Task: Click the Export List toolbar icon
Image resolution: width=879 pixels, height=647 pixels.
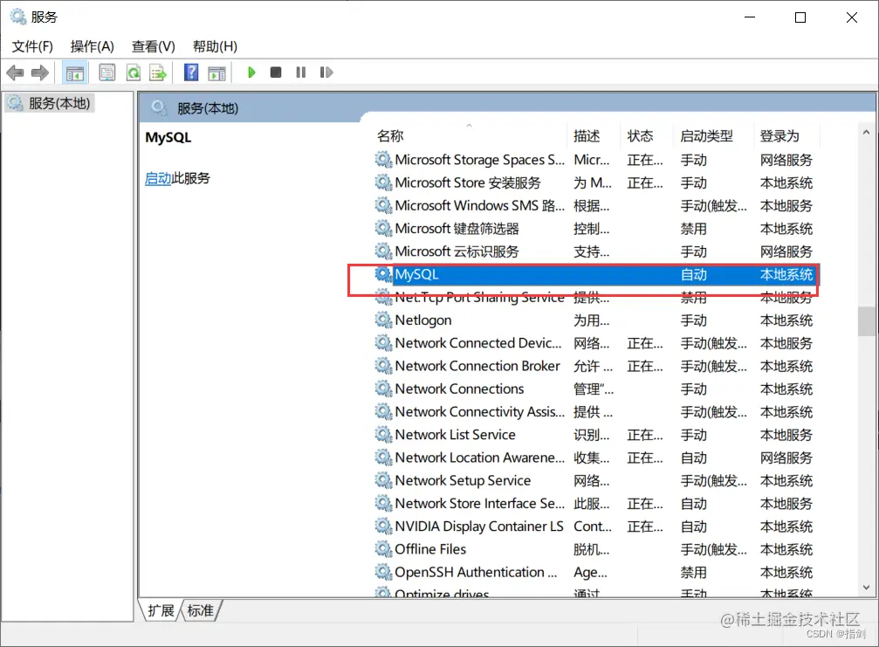Action: (158, 72)
